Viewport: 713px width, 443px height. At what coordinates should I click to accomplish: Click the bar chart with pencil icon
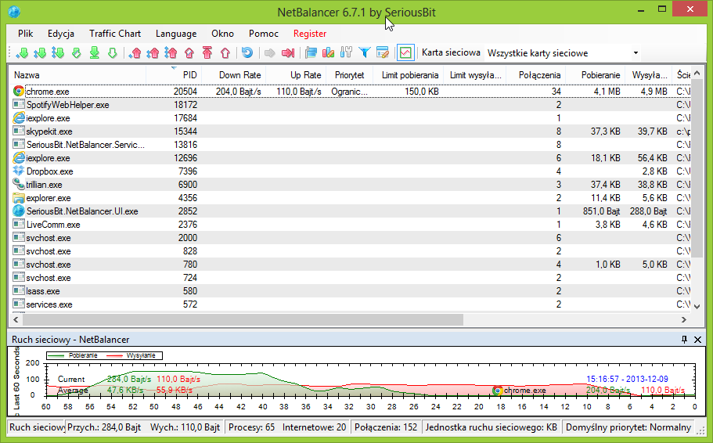(328, 52)
